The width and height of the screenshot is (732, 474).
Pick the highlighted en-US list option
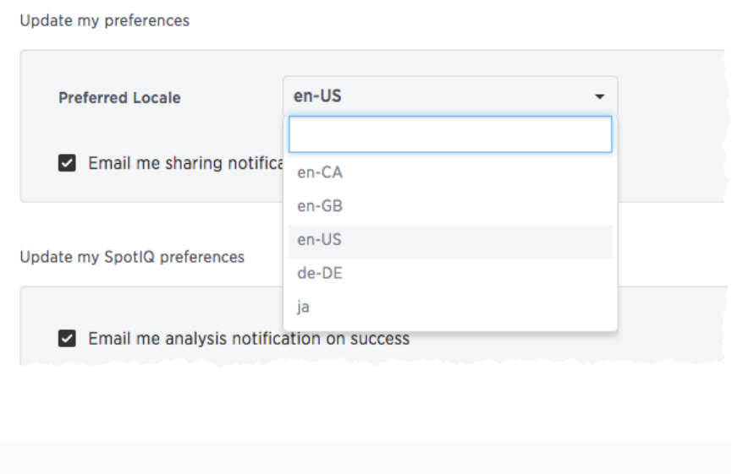(x=450, y=242)
